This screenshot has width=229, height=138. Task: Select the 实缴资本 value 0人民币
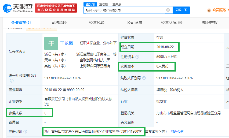coord(162,66)
